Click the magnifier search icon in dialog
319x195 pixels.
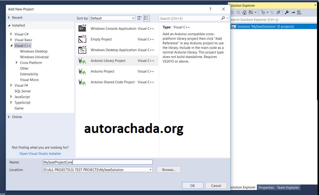click(223, 18)
